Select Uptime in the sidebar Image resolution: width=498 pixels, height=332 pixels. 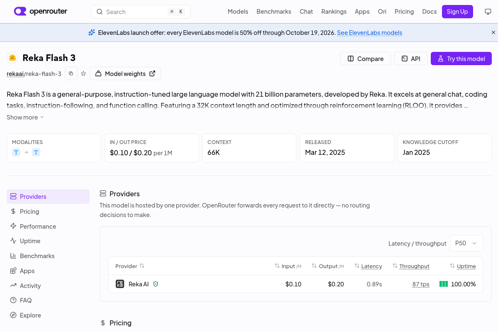[48, 241]
